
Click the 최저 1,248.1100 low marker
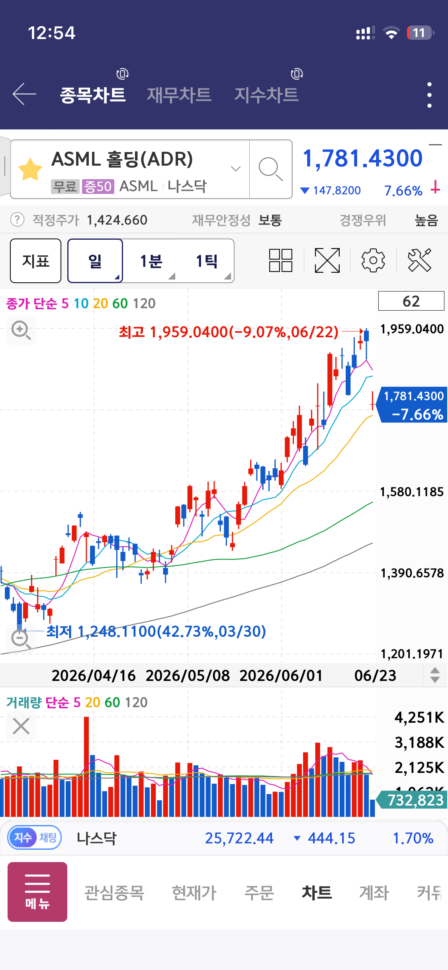coord(156,631)
